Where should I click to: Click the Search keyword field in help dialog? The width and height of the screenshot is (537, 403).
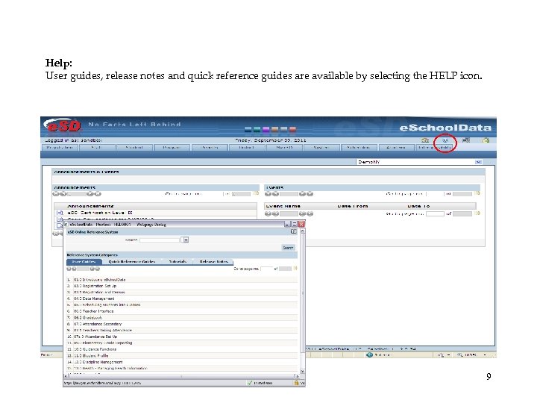click(x=160, y=240)
